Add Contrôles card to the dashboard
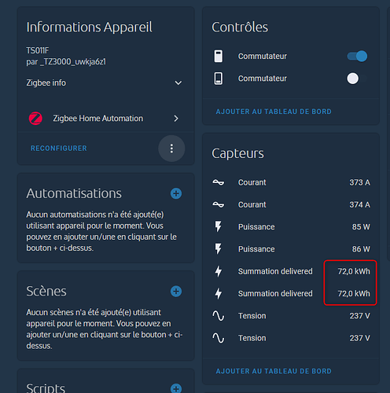 tap(274, 112)
